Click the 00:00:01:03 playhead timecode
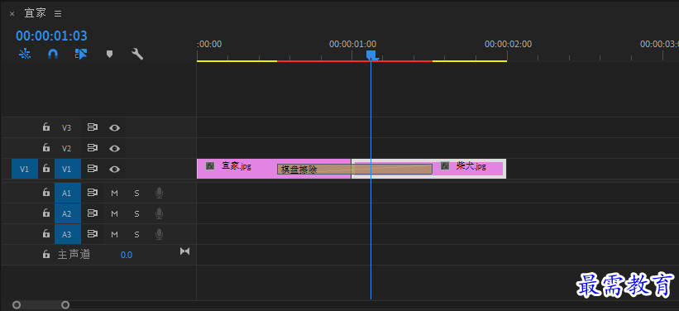Image resolution: width=679 pixels, height=311 pixels. 51,36
